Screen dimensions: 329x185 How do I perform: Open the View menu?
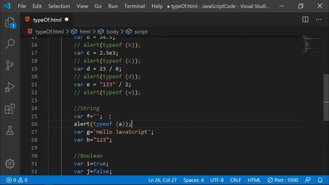click(x=82, y=6)
